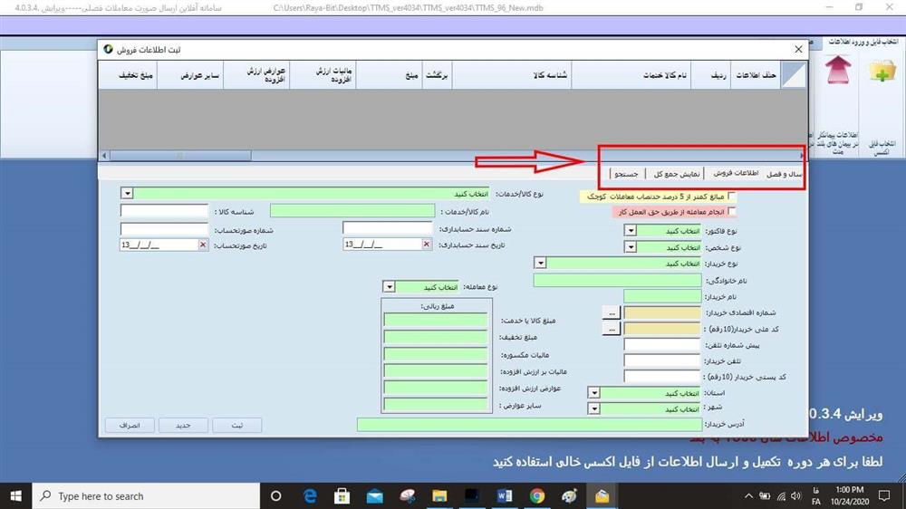This screenshot has height=509, width=906.
Task: Click the battery tray icon
Action: (765, 495)
